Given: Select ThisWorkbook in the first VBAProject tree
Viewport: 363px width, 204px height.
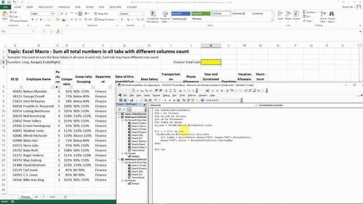Looking at the screenshot, I should coord(136,150).
